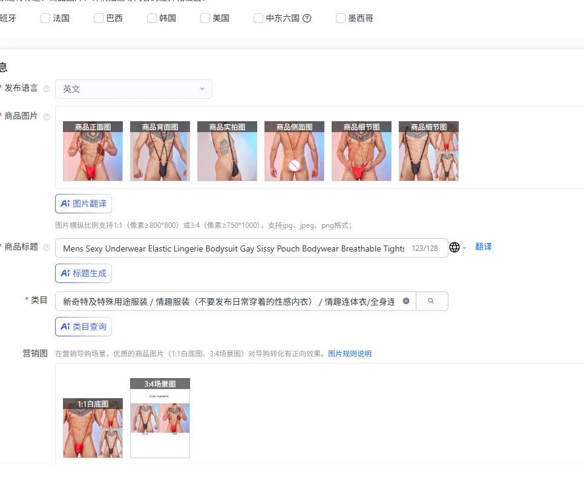The height and width of the screenshot is (503, 584).
Task: Tick the 韩国 checkbox
Action: coord(151,18)
